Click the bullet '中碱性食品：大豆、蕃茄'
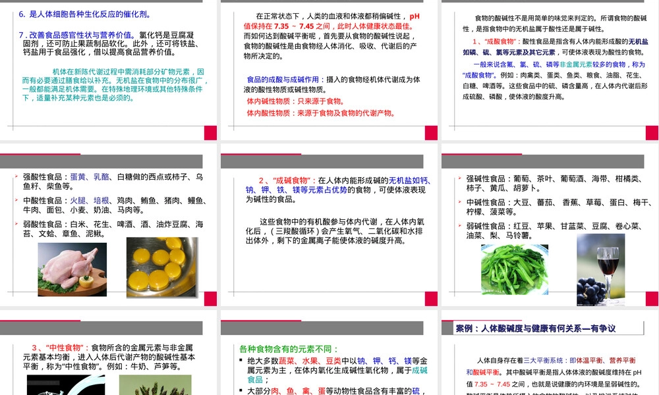The image size is (659, 395). click(559, 207)
